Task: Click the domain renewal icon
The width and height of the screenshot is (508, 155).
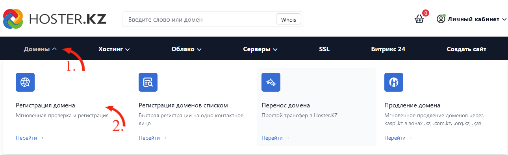Action: [x=394, y=82]
